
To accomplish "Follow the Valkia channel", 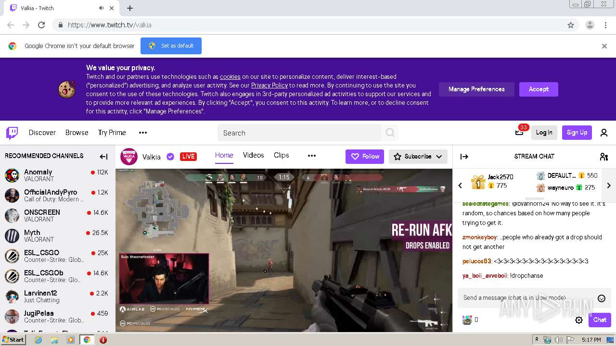I will (365, 157).
